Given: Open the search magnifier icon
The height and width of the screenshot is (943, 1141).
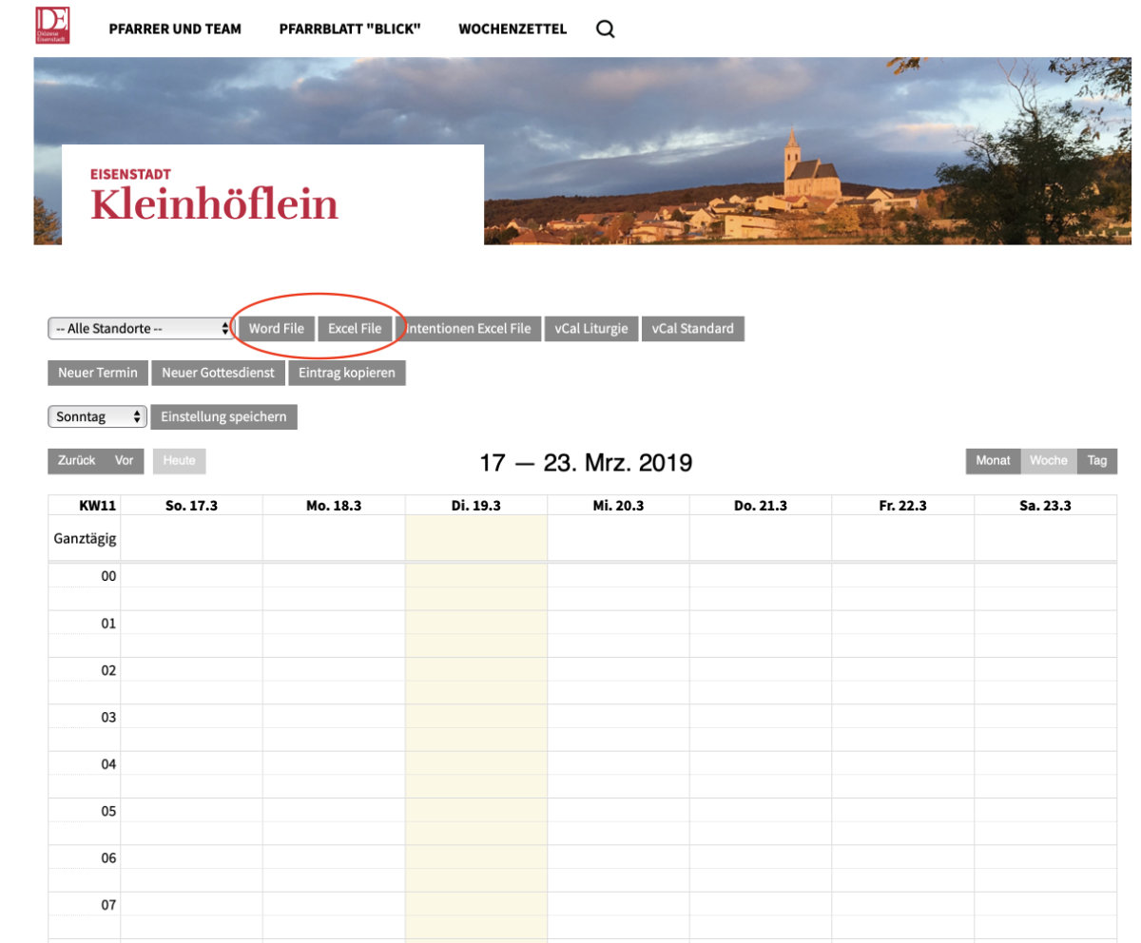Looking at the screenshot, I should pos(605,29).
